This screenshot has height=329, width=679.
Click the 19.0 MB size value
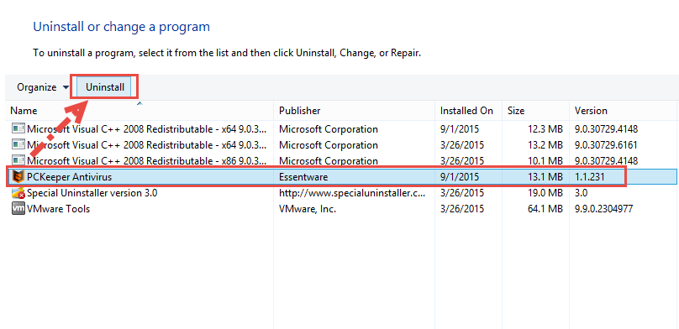click(x=545, y=193)
